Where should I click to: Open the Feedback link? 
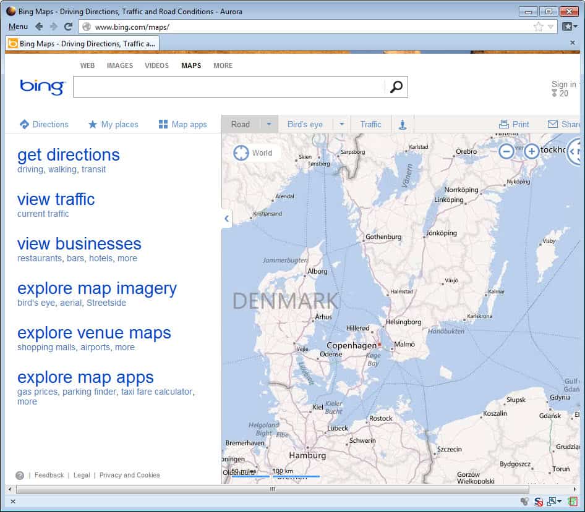coord(49,475)
